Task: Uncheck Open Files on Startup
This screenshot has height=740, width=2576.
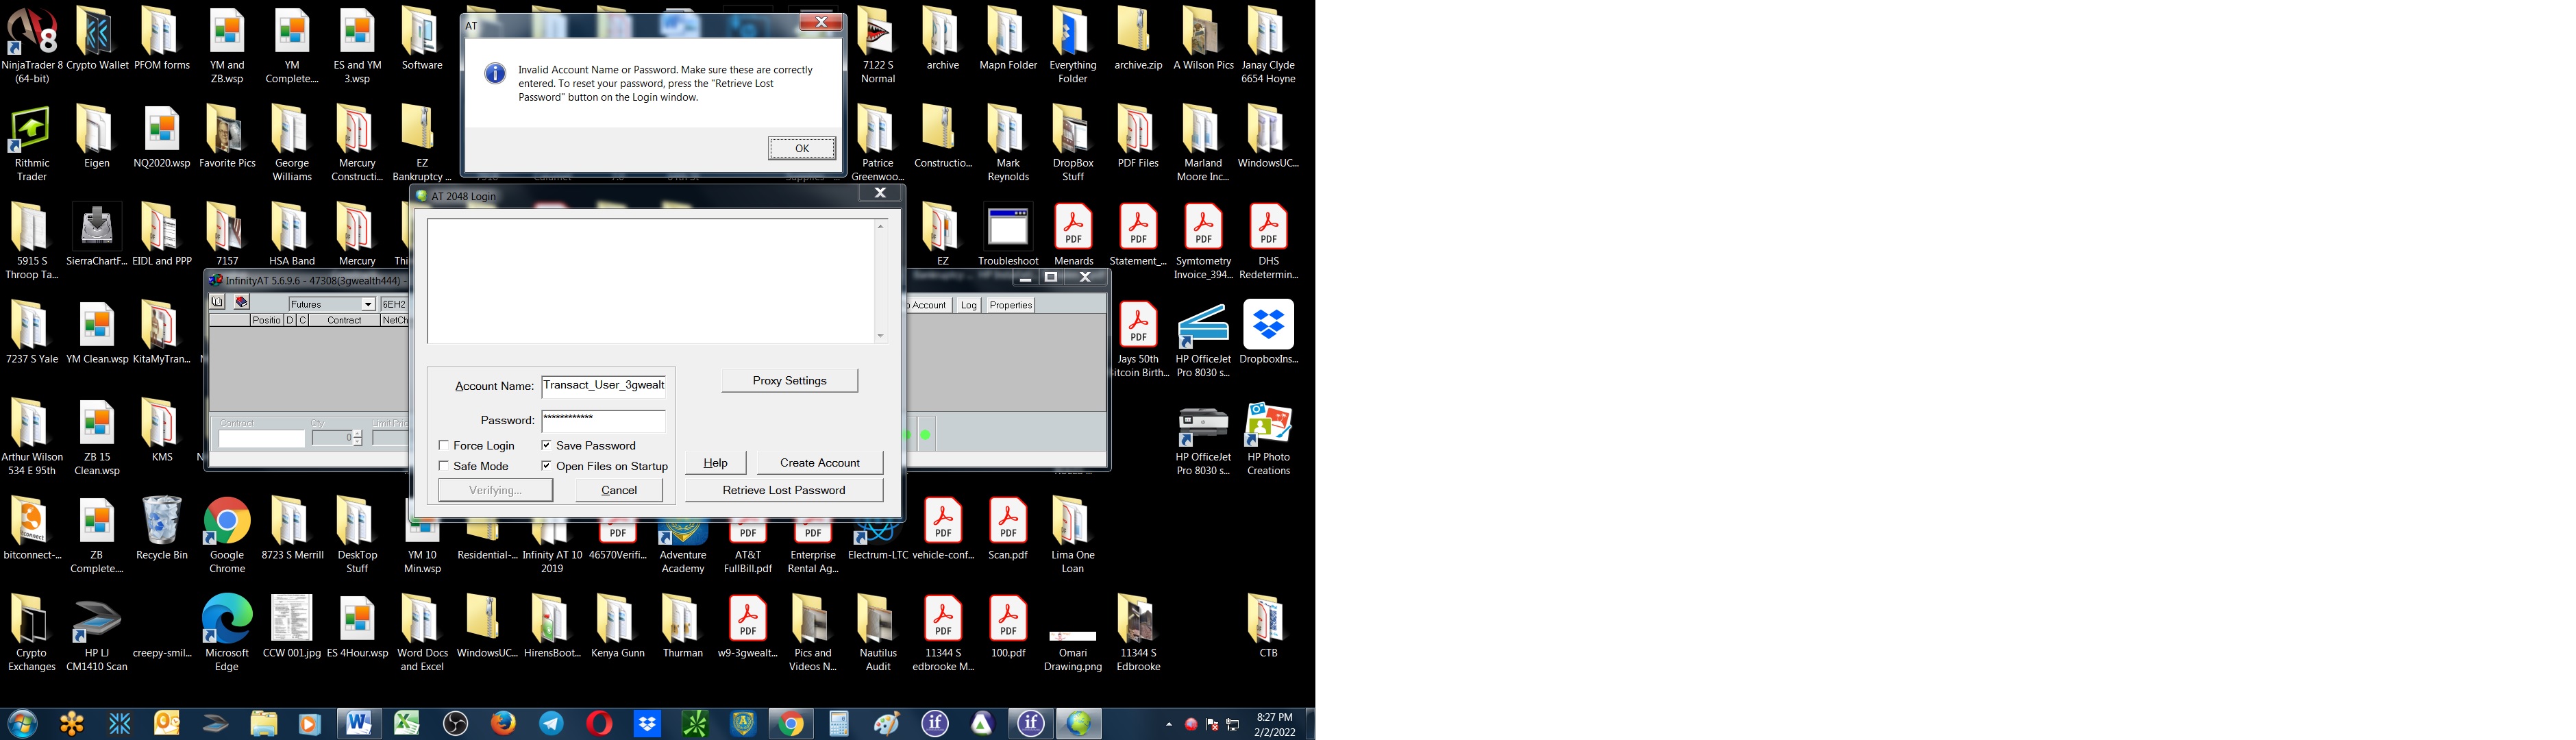Action: 546,466
